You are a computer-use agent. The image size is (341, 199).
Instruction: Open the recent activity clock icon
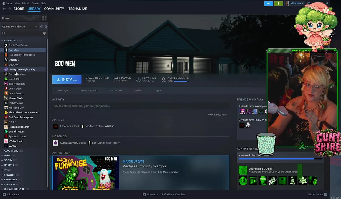tap(42, 27)
